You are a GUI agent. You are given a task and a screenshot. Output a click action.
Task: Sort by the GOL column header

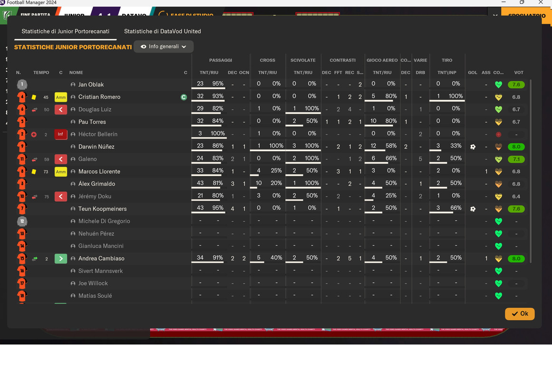pos(473,73)
